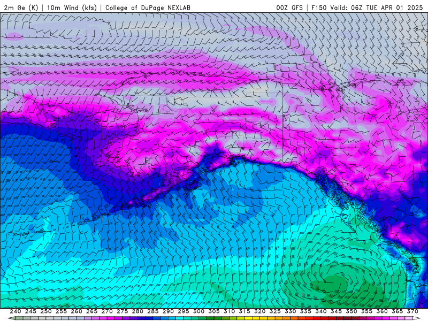Select the "College of DuPage NEXLAB" text
Screen dimensions: 428x321
tap(148, 7)
